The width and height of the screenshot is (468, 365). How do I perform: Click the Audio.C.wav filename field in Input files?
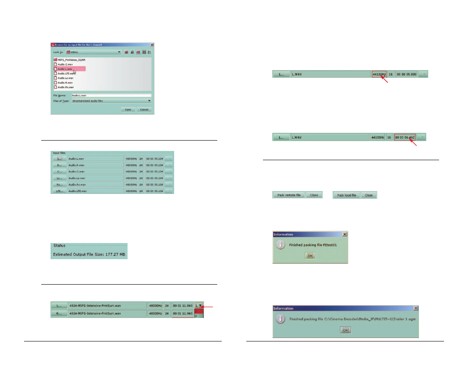pos(96,172)
